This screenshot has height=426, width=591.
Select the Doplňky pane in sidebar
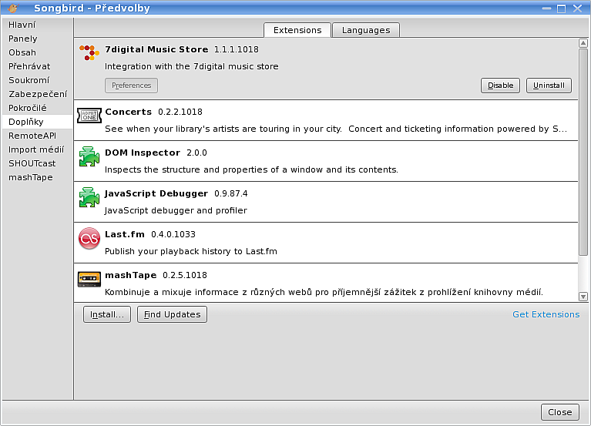[x=37, y=122]
